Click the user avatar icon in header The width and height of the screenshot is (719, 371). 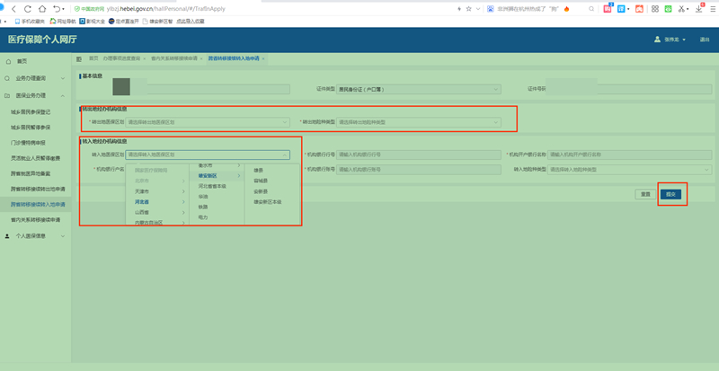pyautogui.click(x=657, y=40)
